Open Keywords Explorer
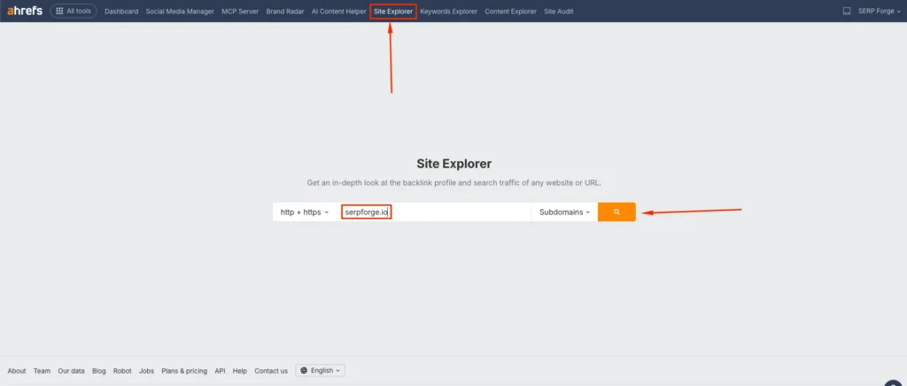Image resolution: width=907 pixels, height=386 pixels. pos(449,11)
